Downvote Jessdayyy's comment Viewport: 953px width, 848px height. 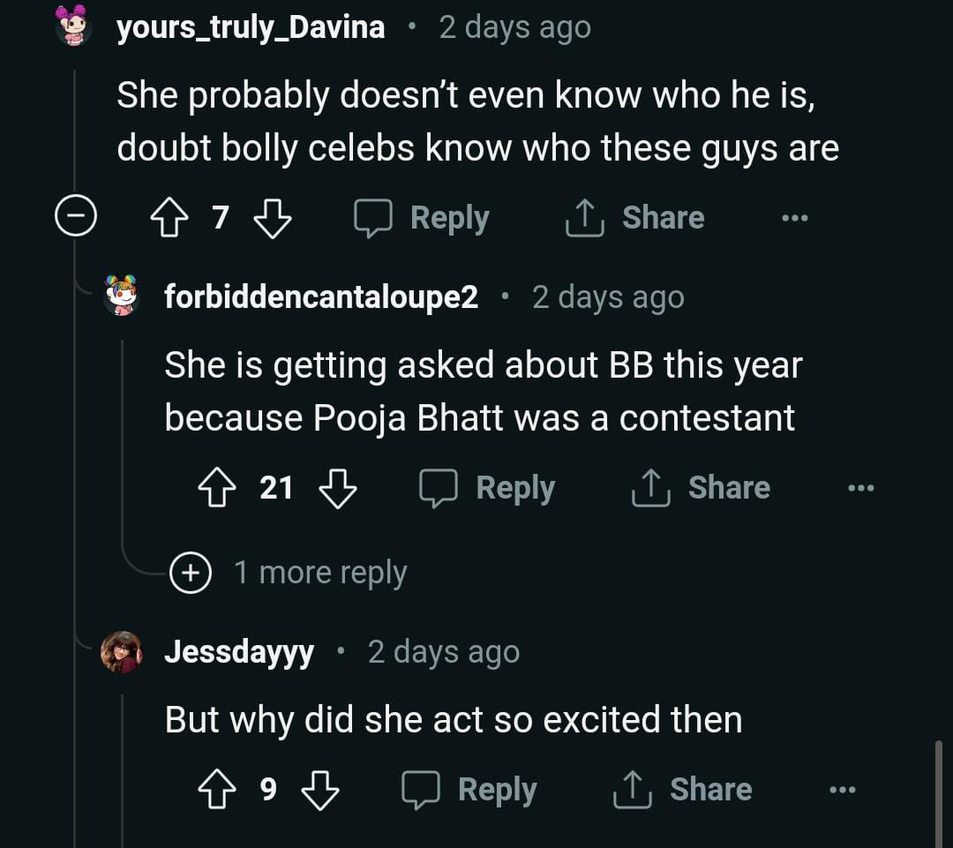tap(319, 790)
